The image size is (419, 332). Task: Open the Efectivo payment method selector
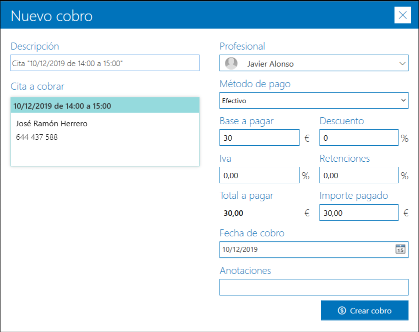coord(314,100)
